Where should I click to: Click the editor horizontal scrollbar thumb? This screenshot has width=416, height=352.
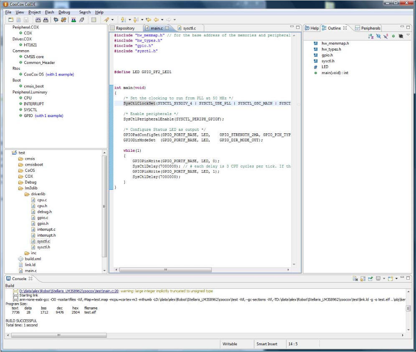click(165, 270)
